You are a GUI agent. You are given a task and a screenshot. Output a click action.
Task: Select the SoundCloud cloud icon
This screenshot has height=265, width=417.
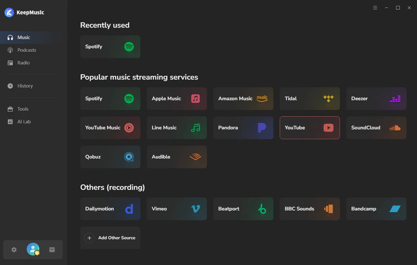click(395, 128)
